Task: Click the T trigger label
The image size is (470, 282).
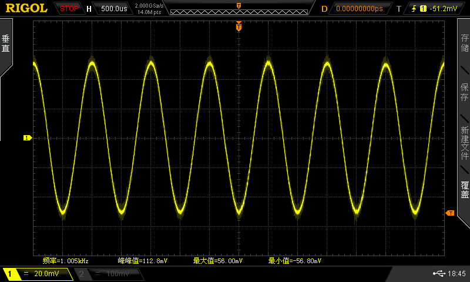Action: tap(399, 9)
